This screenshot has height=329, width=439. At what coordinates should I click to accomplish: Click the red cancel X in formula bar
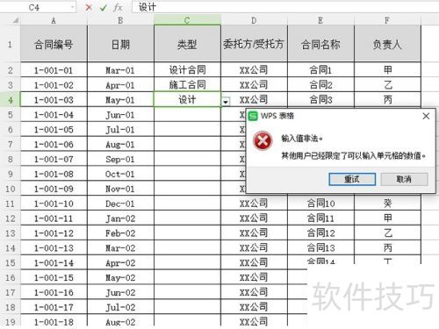[x=89, y=7]
